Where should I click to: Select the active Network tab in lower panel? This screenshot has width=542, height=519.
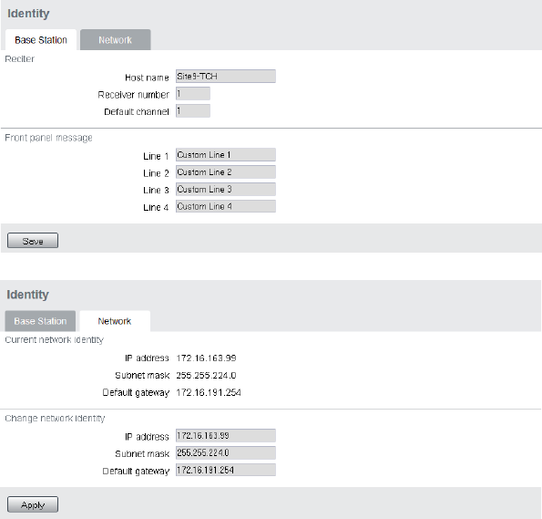(x=115, y=321)
